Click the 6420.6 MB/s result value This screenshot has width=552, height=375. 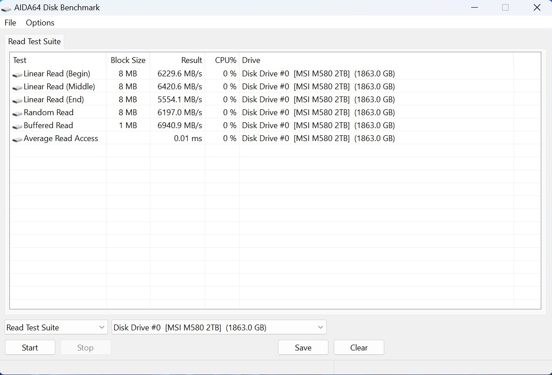click(180, 87)
